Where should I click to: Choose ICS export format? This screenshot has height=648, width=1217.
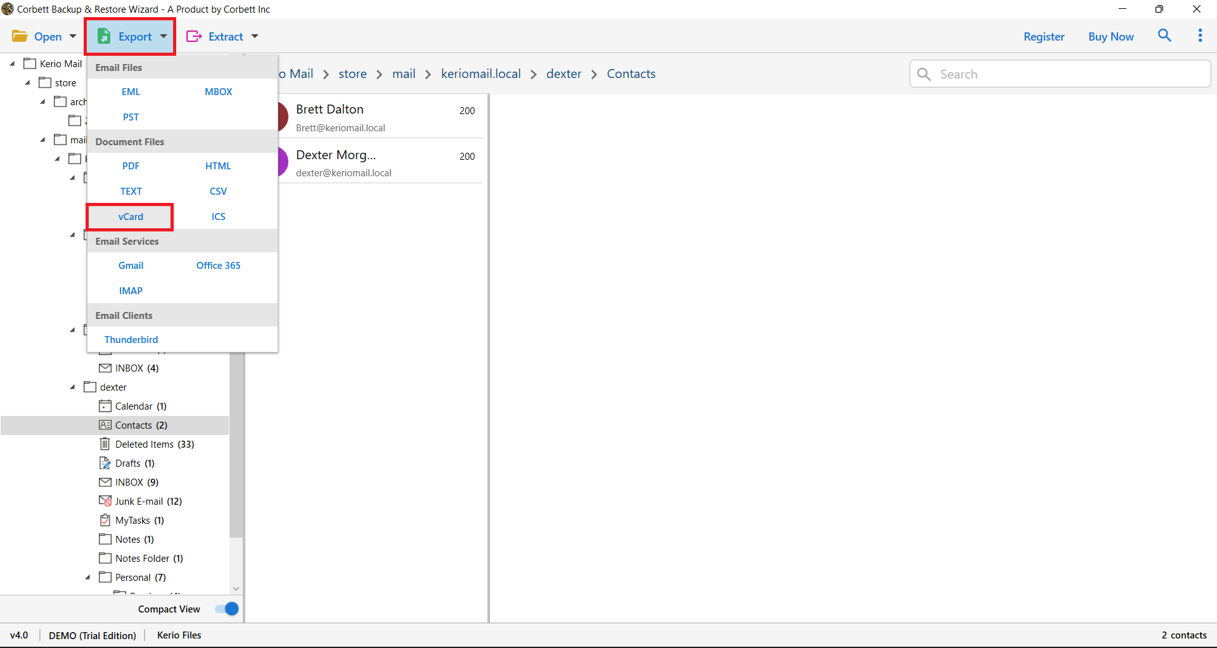pyautogui.click(x=218, y=216)
